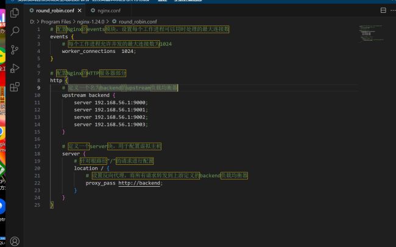Open the Chrome icon on desktop

point(2,131)
